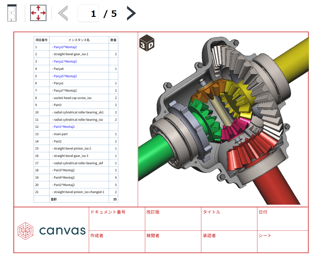Select 'Part4^Montaj2' row
Viewport: 323px width, 258px height.
pyautogui.click(x=76, y=178)
